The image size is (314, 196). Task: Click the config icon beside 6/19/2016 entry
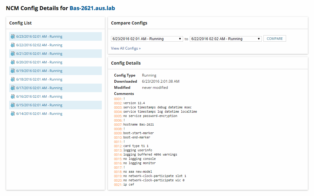(13, 71)
